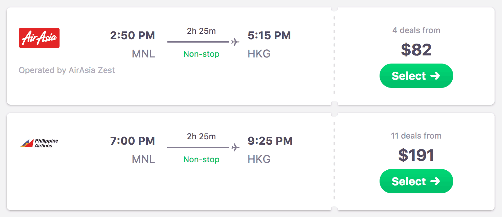Select the $191 Philippine Airlines deal

pos(416,181)
